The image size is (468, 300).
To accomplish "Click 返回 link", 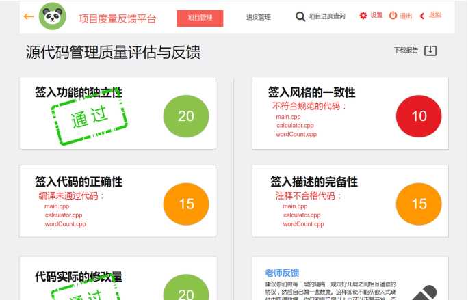I will click(435, 14).
